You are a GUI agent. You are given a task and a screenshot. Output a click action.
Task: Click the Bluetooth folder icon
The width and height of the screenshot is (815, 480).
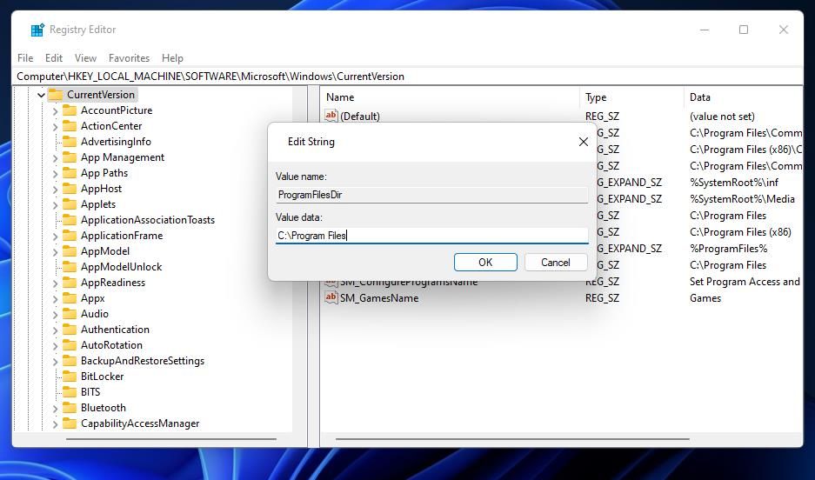(x=70, y=408)
